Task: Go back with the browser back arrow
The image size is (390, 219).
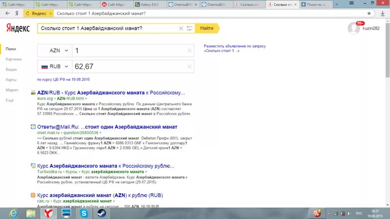Action: pyautogui.click(x=7, y=14)
